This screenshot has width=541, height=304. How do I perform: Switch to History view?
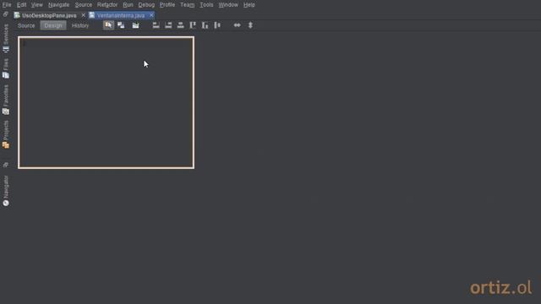pyautogui.click(x=80, y=25)
